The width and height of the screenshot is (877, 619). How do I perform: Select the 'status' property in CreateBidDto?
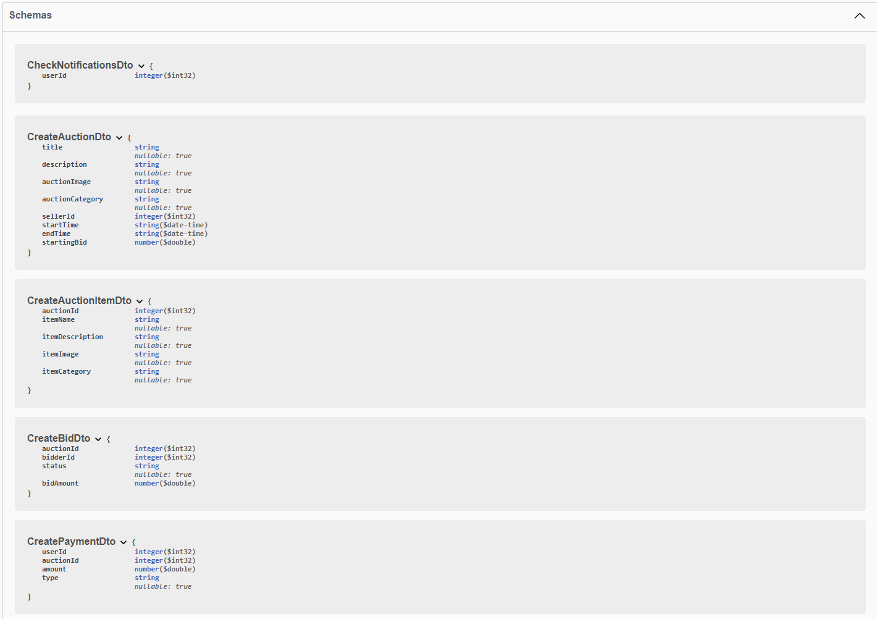pos(54,466)
